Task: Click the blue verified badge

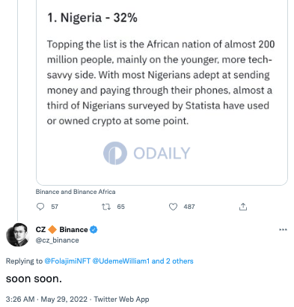Action: click(x=94, y=230)
